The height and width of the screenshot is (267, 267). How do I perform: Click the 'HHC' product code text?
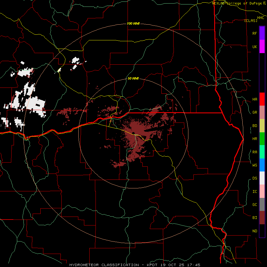point(260,18)
